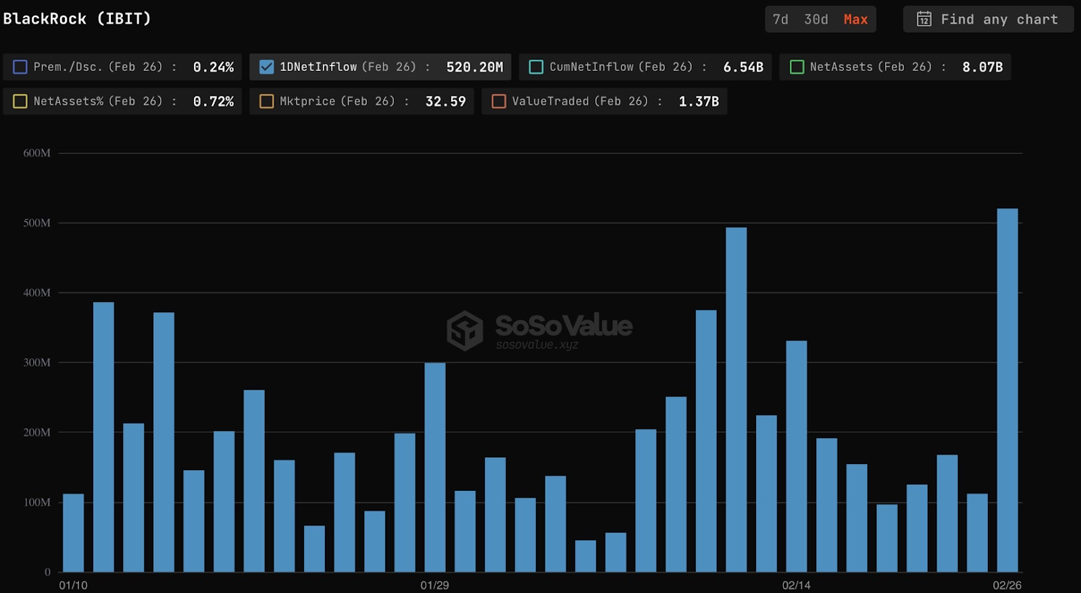
Task: Select the 30d time range
Action: point(815,20)
